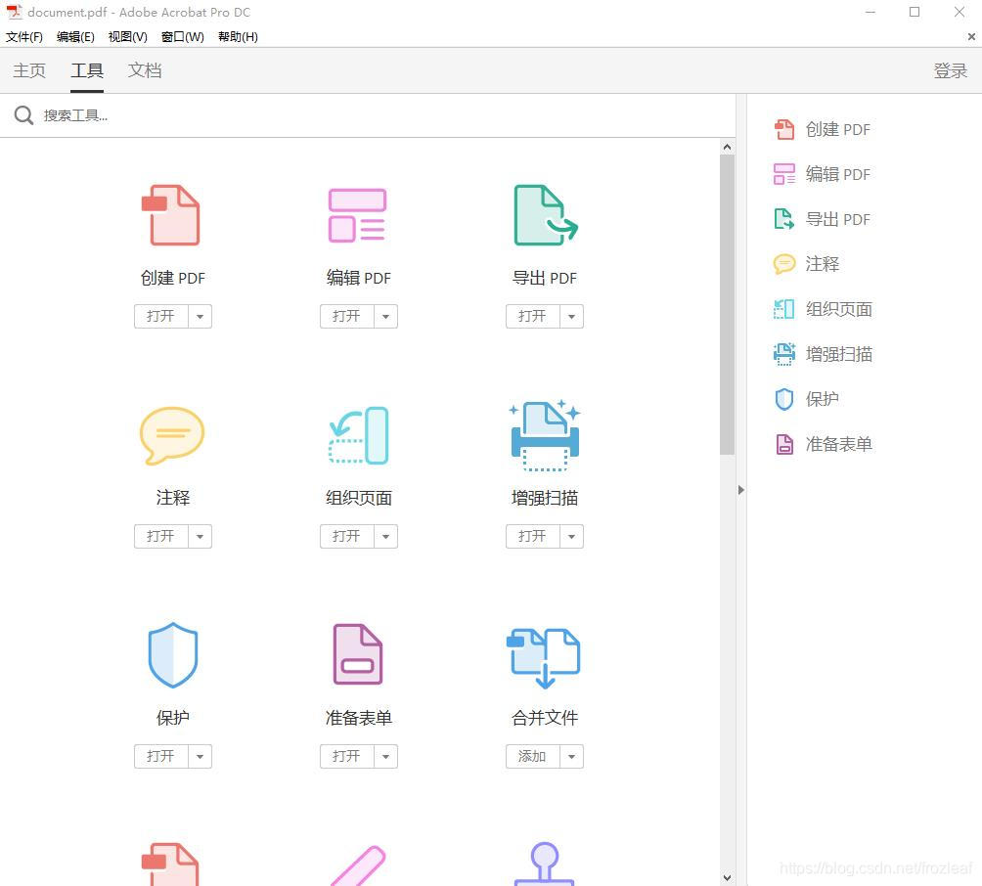Expand dropdown arrow next to 合并文件 添加
The width and height of the screenshot is (982, 886).
572,756
